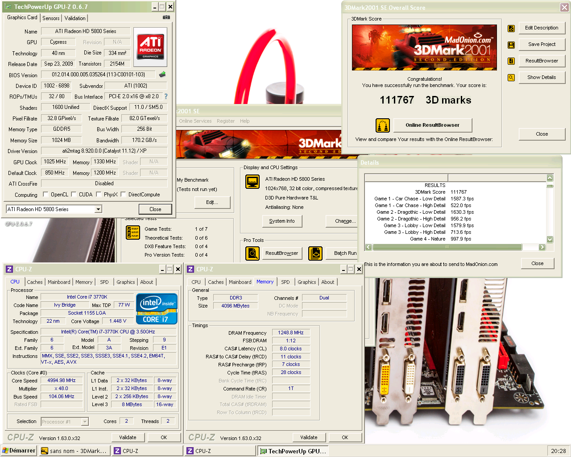
Task: Open SPD tab in right CPU-Z window
Action: (x=285, y=282)
